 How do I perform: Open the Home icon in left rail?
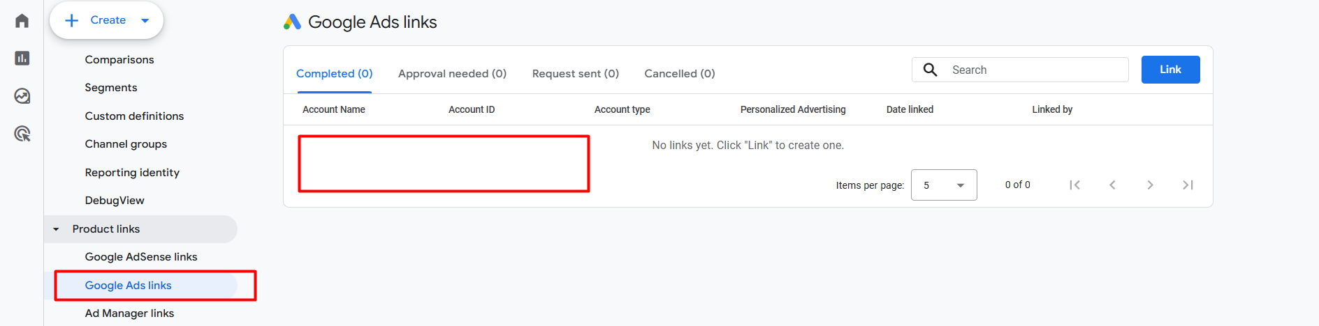coord(22,21)
